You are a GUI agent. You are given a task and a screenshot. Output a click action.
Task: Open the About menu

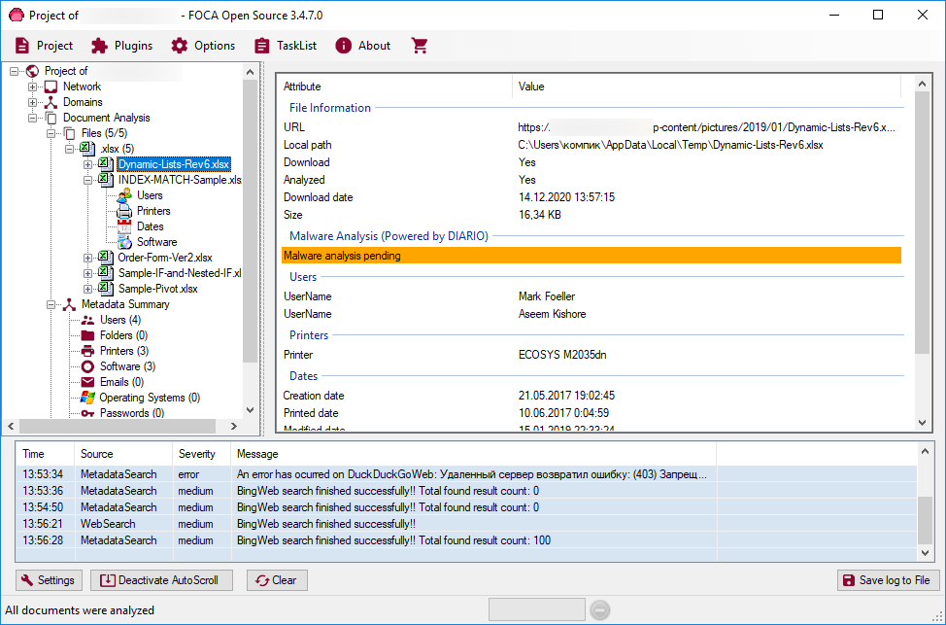click(363, 46)
